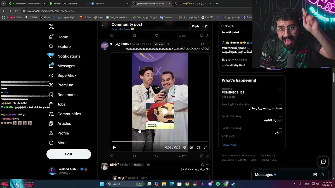Click the Profile person icon
The width and height of the screenshot is (335, 188).
[51, 133]
